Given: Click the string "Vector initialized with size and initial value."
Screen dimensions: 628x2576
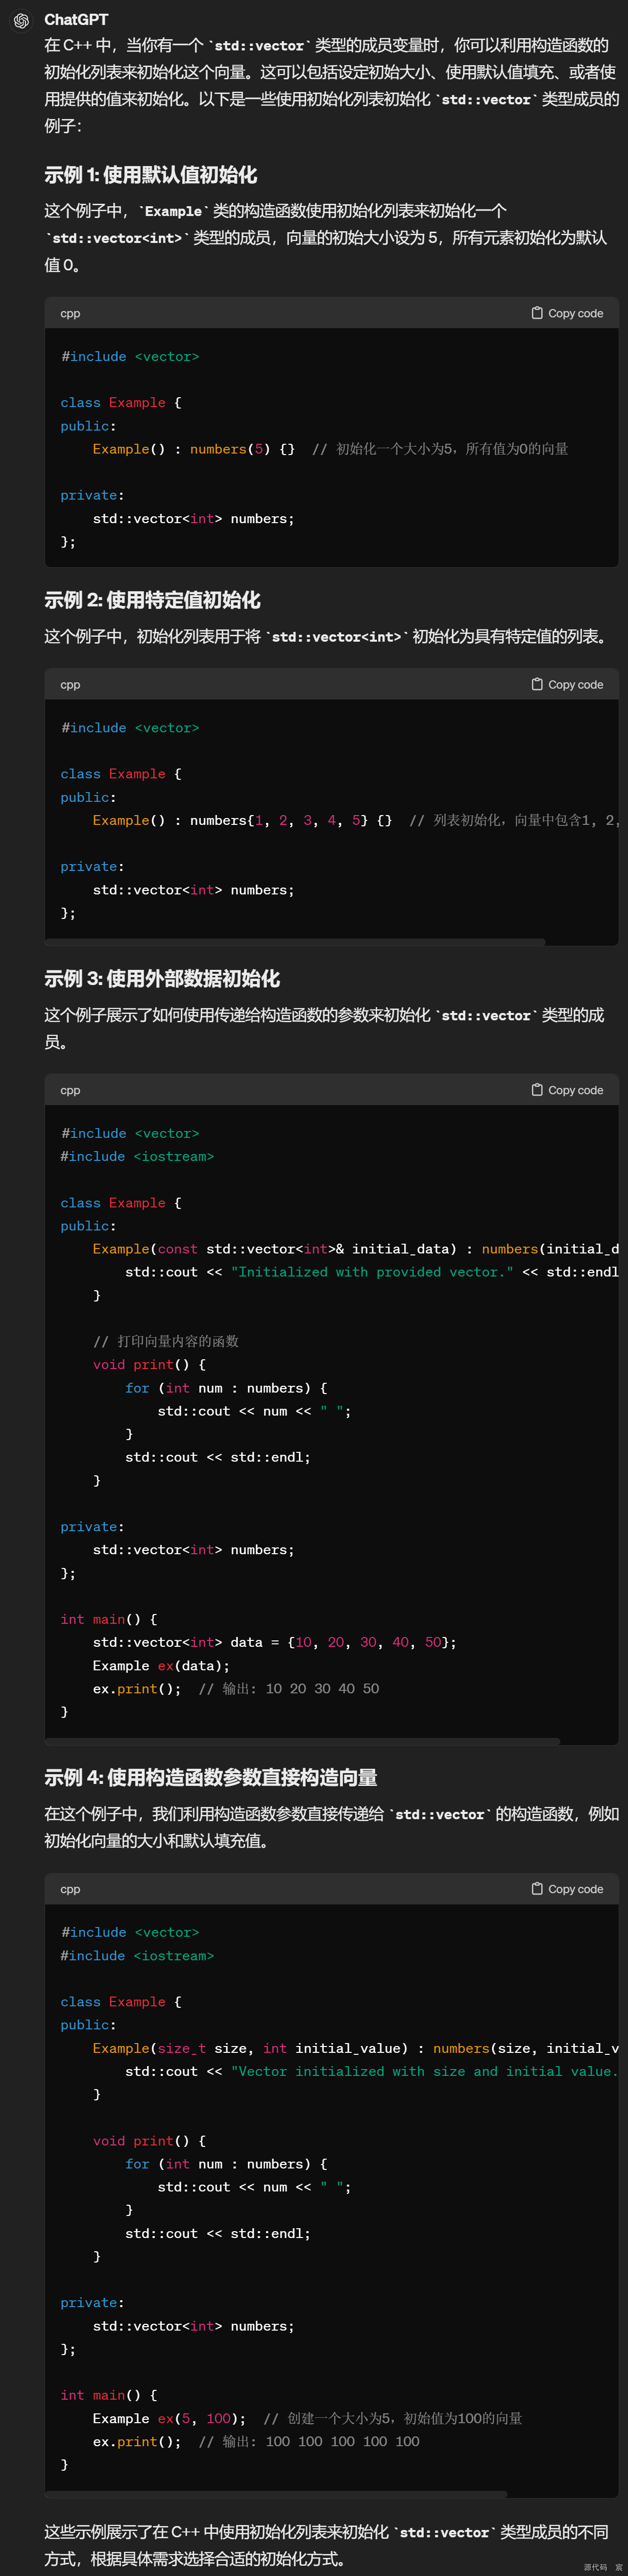Looking at the screenshot, I should 424,2071.
